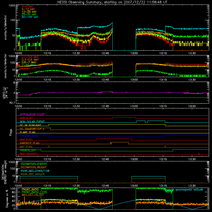Click the 12-25 keV legend entry
212x212 pixels.
[x=29, y=12]
